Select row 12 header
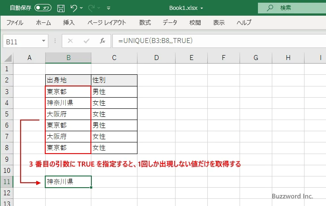This screenshot has width=326, height=206. [x=7, y=193]
